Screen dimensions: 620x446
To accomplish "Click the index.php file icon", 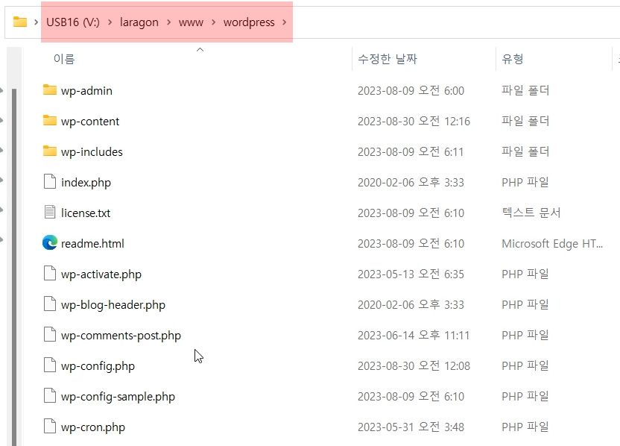I will coord(49,182).
